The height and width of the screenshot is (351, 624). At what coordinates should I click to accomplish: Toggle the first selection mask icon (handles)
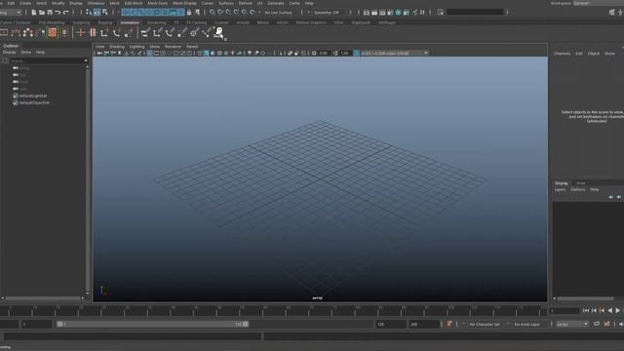[x=126, y=13]
